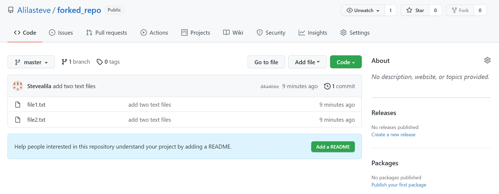
Task: Open the Projects tab
Action: point(196,33)
